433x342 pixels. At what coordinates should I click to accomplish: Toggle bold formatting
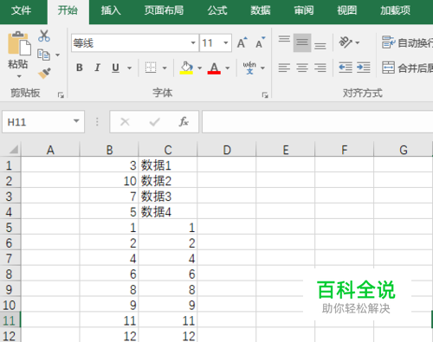pos(80,68)
